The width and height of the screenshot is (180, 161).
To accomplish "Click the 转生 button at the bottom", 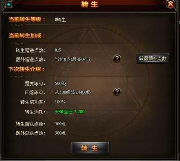I will click(90, 148).
